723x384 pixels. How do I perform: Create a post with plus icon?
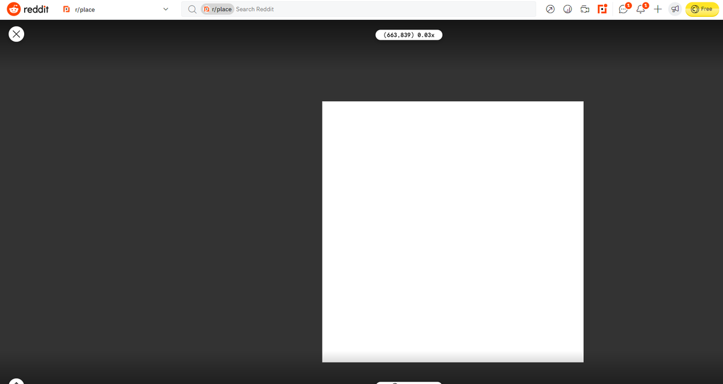(658, 10)
